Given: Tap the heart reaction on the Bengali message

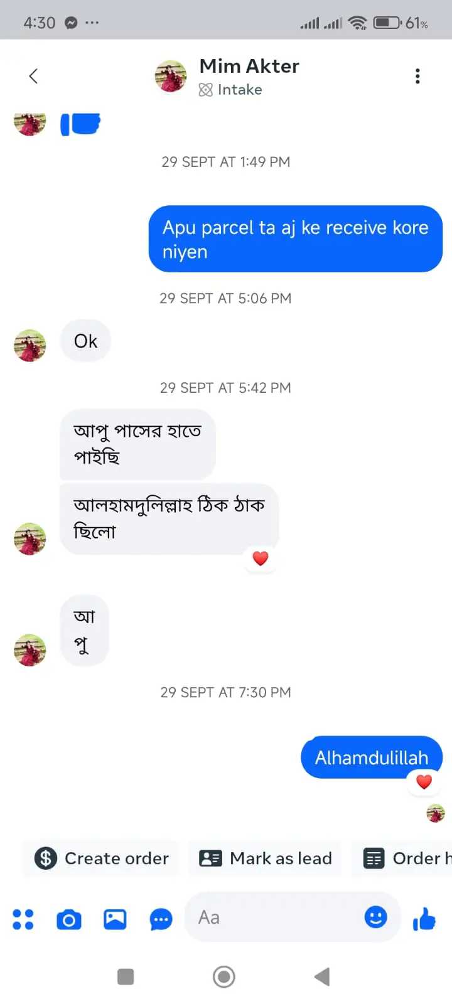Looking at the screenshot, I should (x=261, y=558).
